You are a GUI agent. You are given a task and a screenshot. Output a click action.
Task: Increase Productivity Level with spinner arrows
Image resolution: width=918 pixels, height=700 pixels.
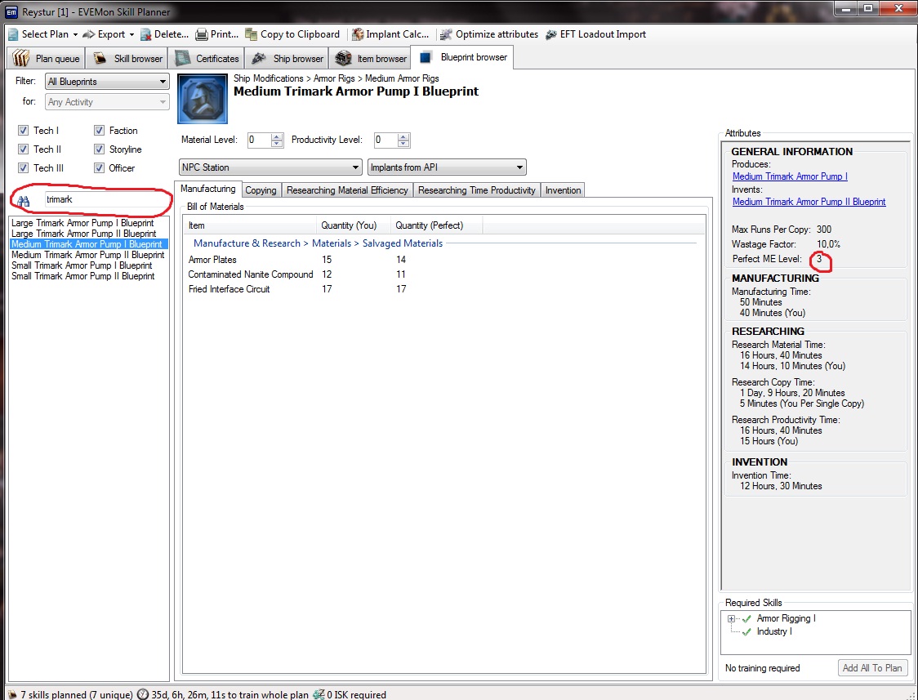[403, 137]
